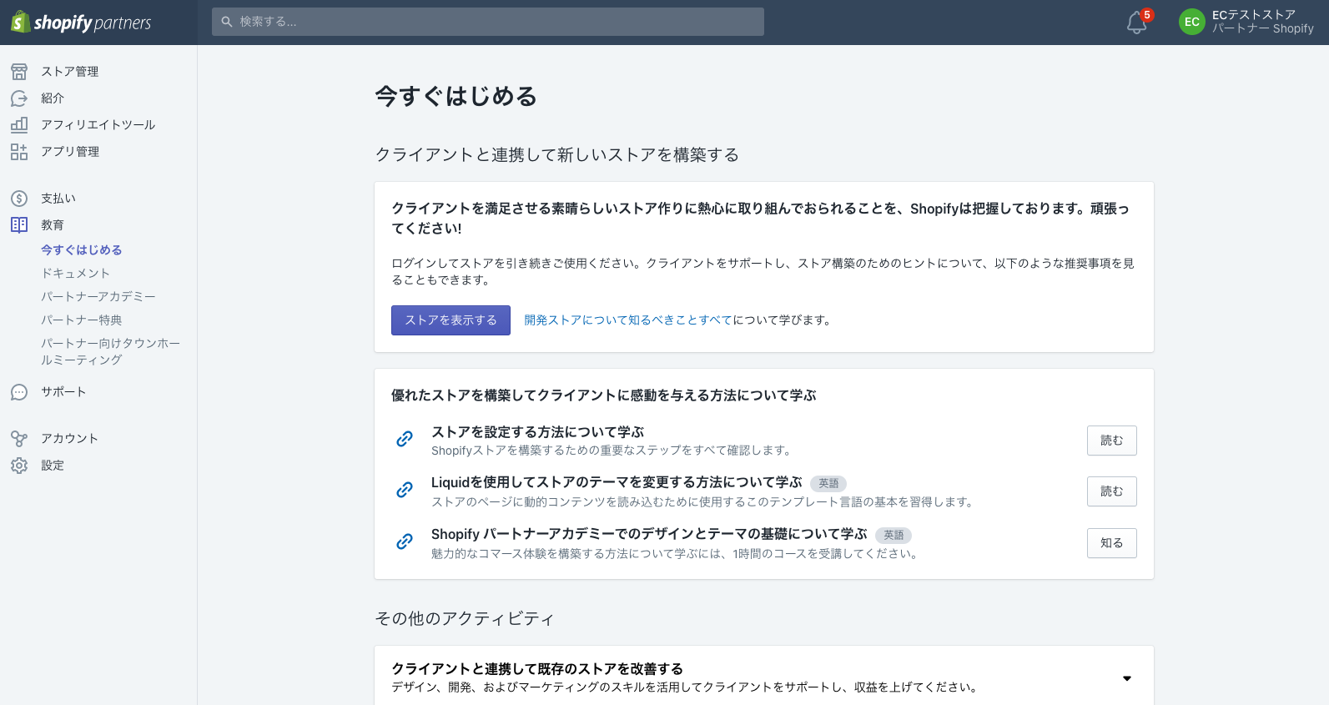Click the link icon beside the Liquid article
This screenshot has height=705, width=1329.
pyautogui.click(x=405, y=490)
